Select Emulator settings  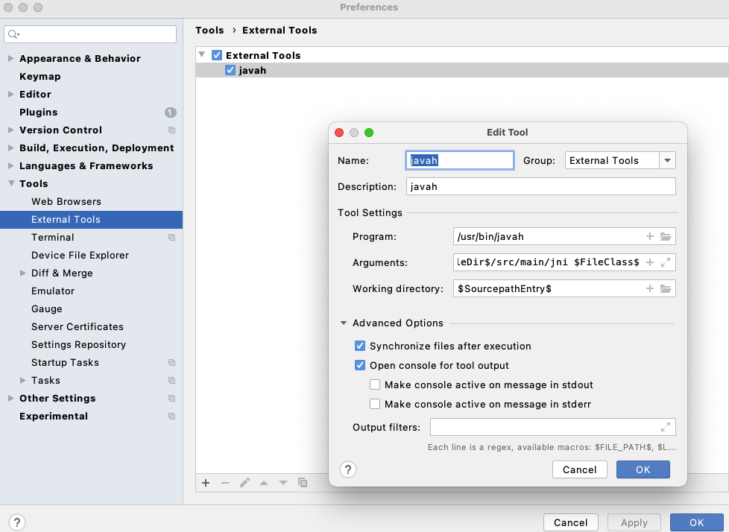[x=52, y=291]
